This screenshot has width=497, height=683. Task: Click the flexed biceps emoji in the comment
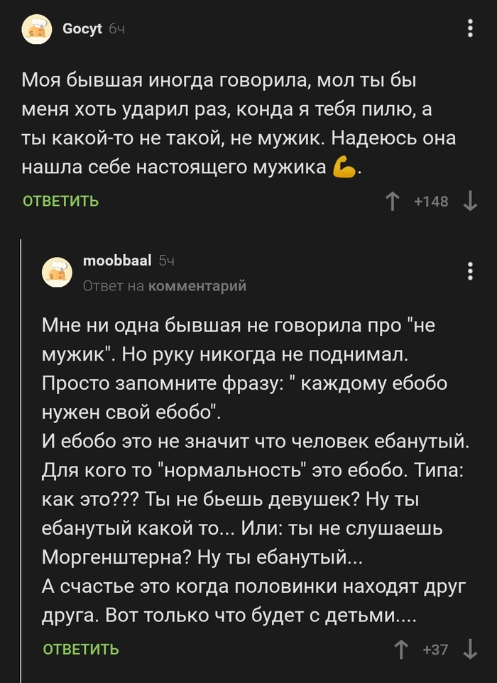click(x=343, y=167)
